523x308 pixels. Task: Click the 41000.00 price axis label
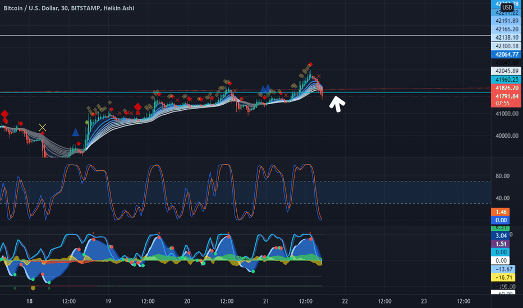(x=507, y=114)
